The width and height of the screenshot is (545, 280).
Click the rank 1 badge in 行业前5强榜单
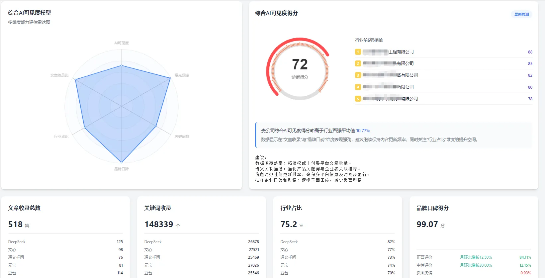click(358, 52)
